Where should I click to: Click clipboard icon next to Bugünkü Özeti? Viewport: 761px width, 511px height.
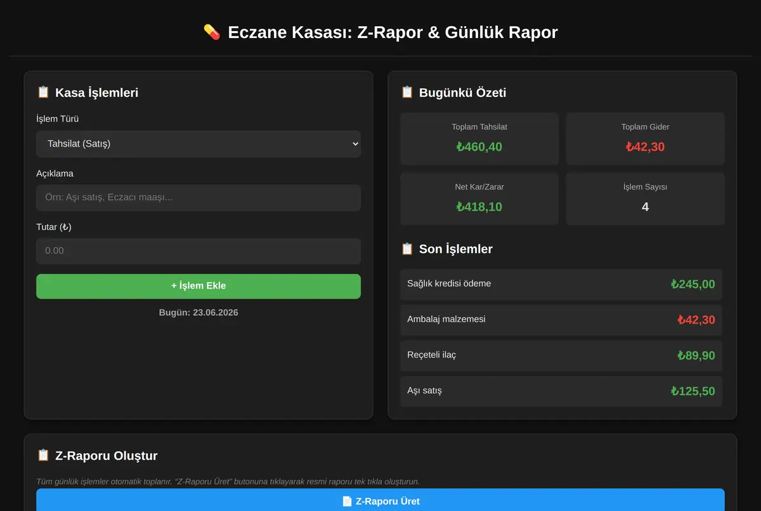(x=407, y=93)
